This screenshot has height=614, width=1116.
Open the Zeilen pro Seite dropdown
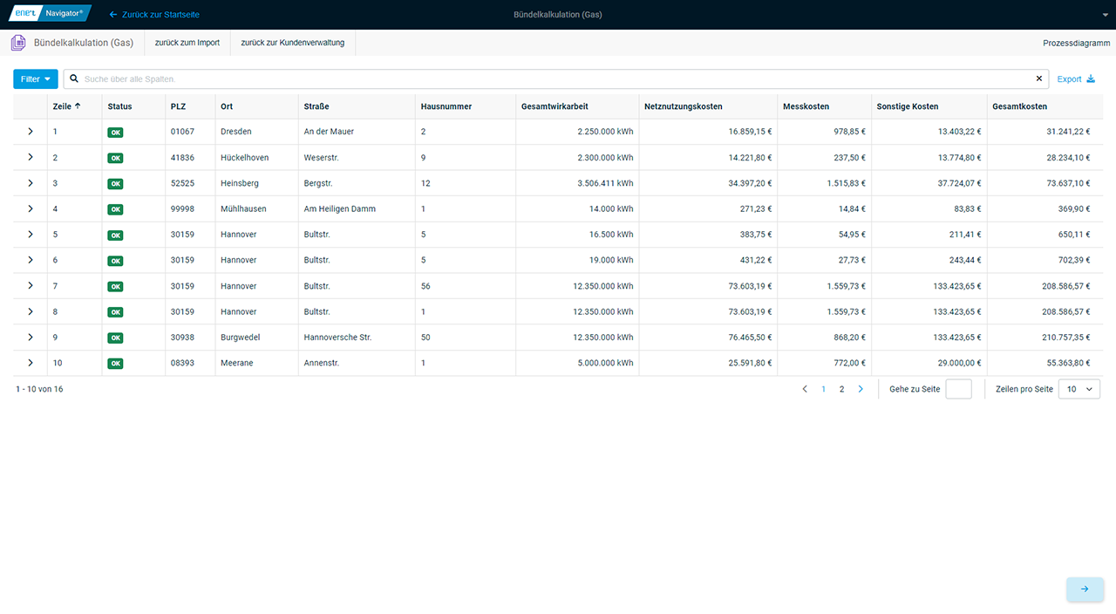pos(1079,390)
